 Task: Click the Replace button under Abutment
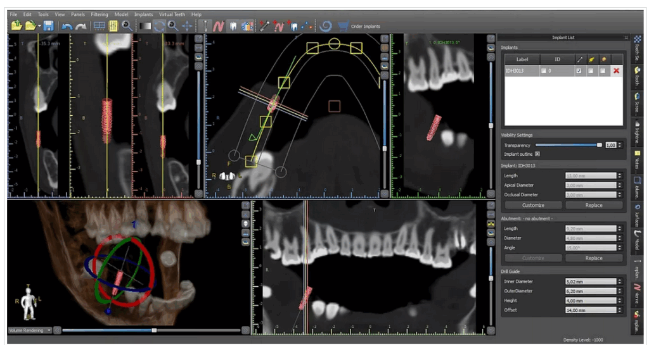coord(594,258)
